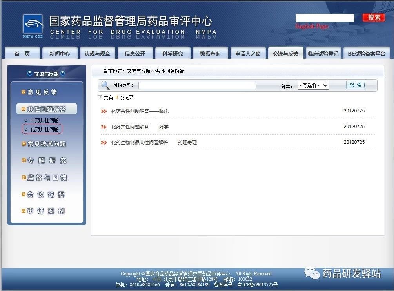Open 化药共性问题解答——药学 article
Image resolution: width=394 pixels, height=291 pixels.
[x=140, y=127]
